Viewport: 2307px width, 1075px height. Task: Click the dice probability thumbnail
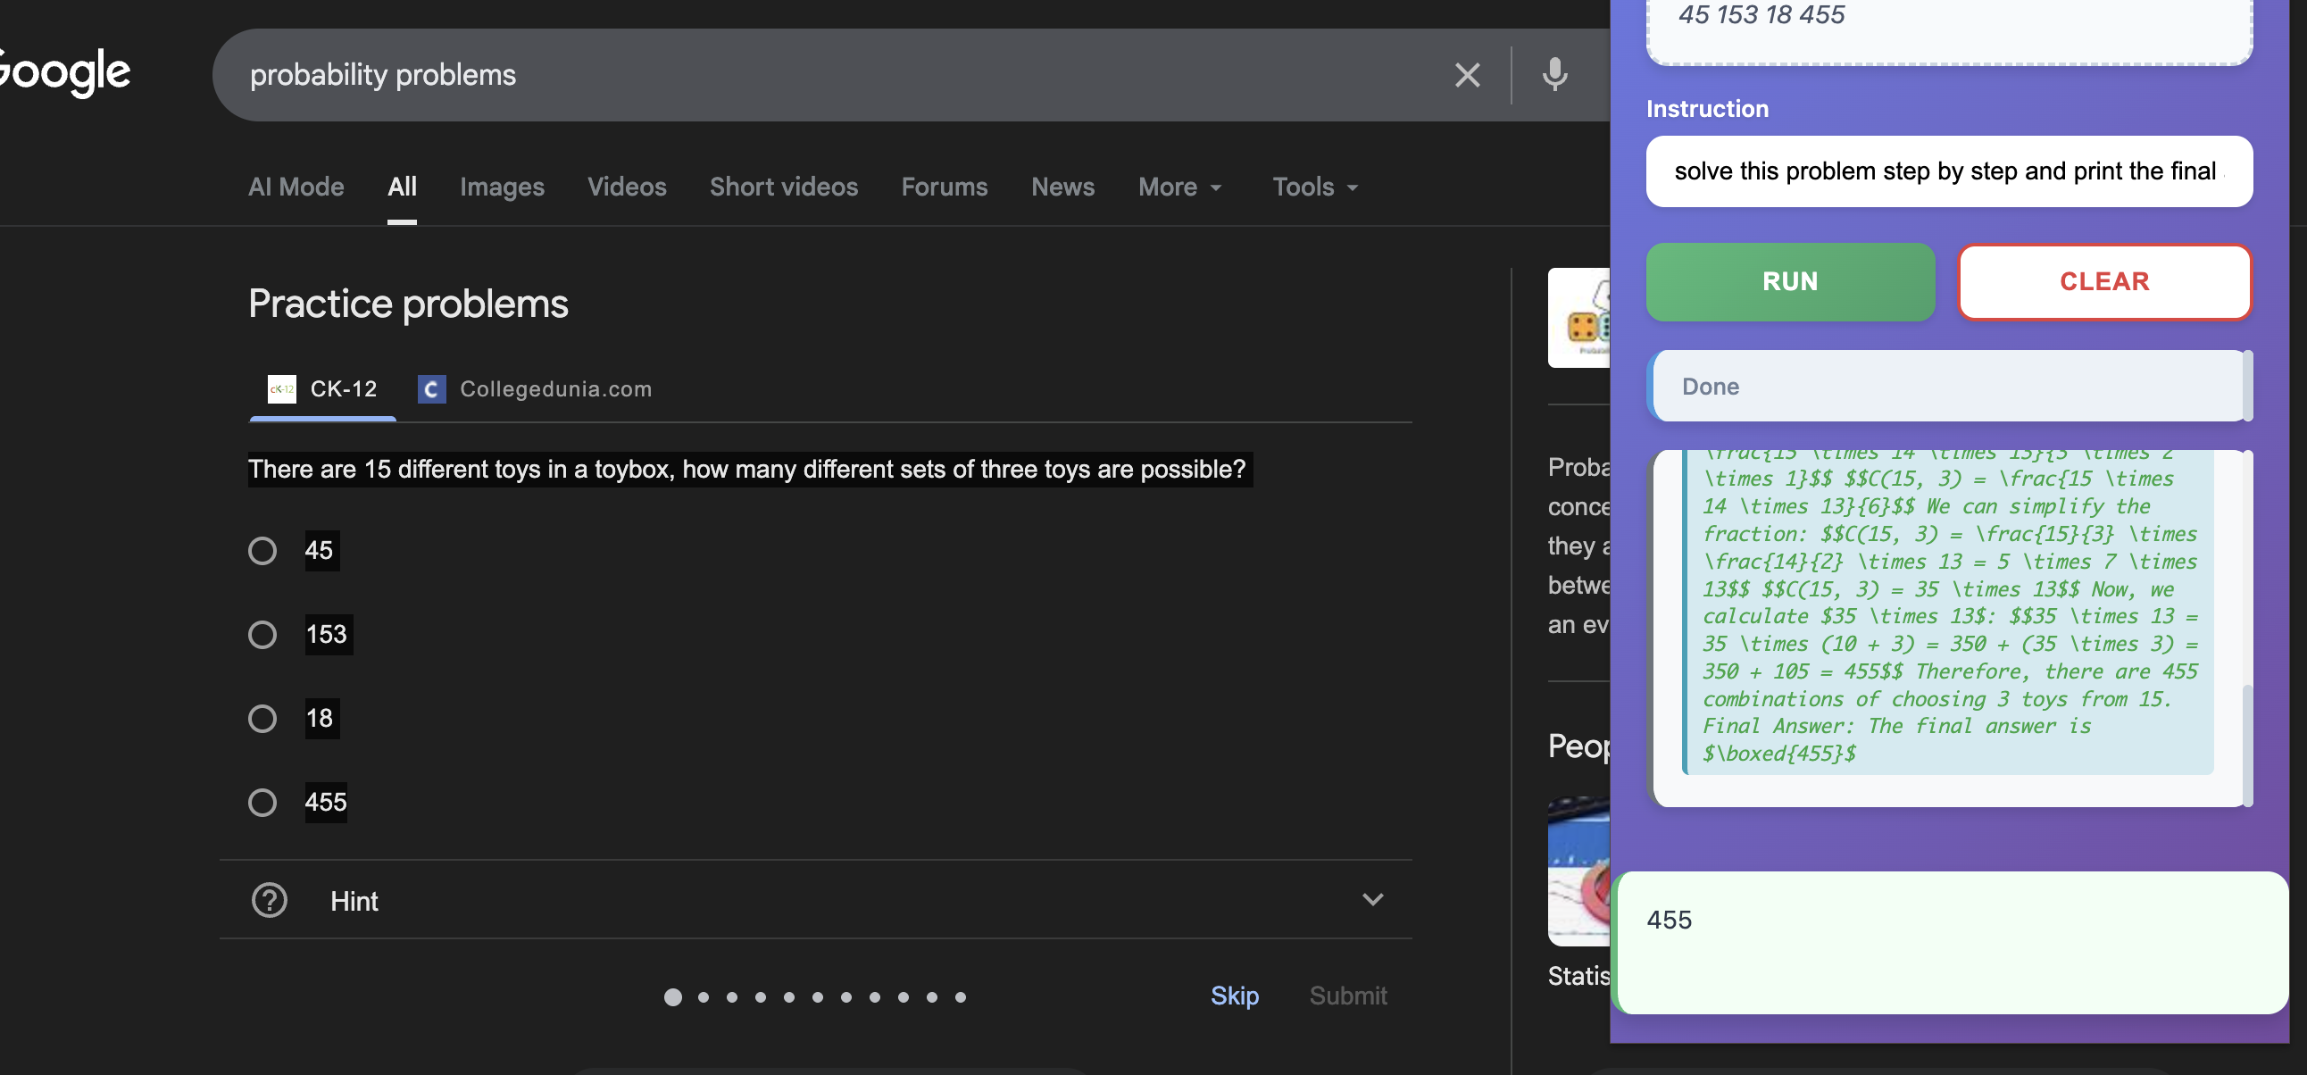click(1579, 319)
